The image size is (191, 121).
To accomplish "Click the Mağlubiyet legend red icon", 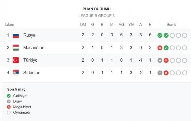I will pos(9,107).
